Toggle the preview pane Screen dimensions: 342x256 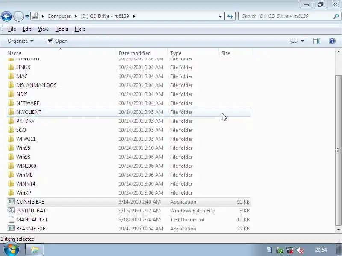[x=317, y=41]
